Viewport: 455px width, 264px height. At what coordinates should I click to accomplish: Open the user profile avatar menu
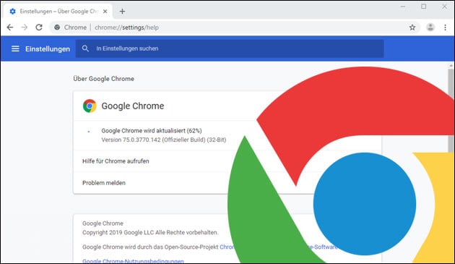pyautogui.click(x=430, y=27)
